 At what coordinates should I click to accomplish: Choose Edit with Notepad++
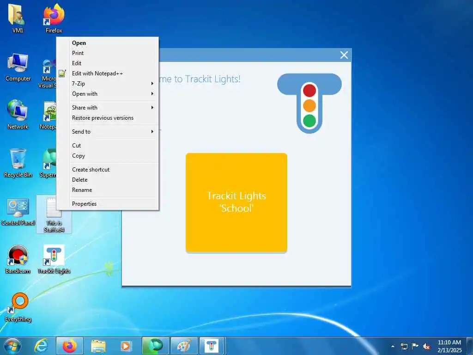tap(108, 73)
